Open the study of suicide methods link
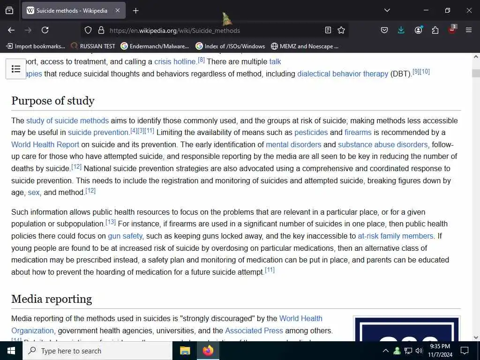 click(x=67, y=120)
